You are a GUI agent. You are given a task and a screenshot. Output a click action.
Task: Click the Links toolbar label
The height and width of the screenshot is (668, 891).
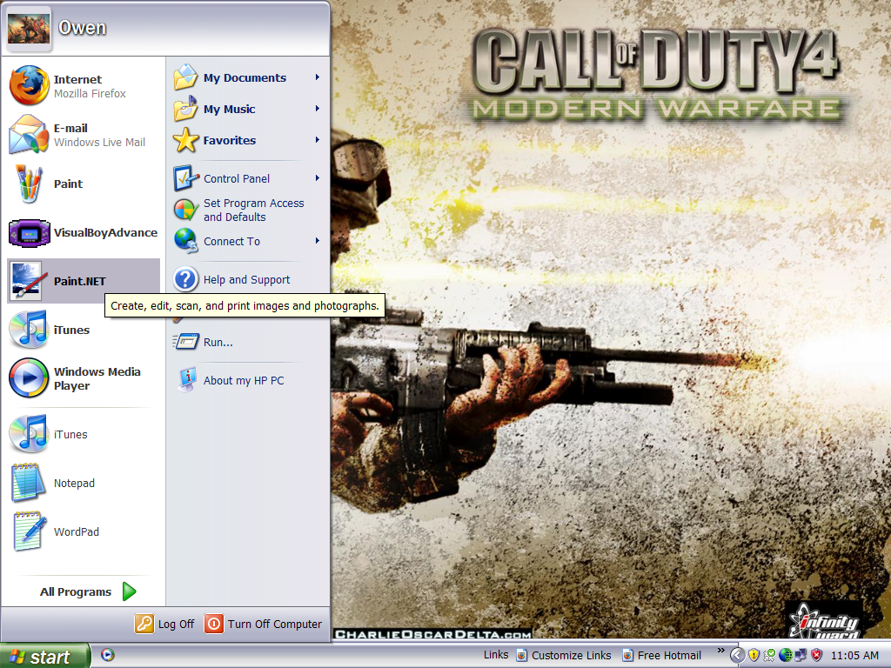pos(495,654)
